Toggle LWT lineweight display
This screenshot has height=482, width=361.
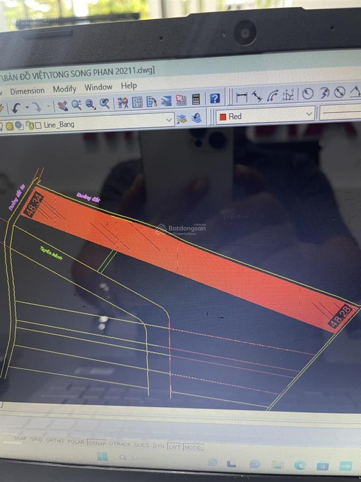coord(174,446)
